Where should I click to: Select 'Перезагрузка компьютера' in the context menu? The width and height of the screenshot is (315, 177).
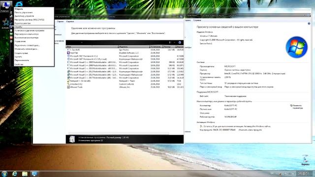[x=27, y=34]
